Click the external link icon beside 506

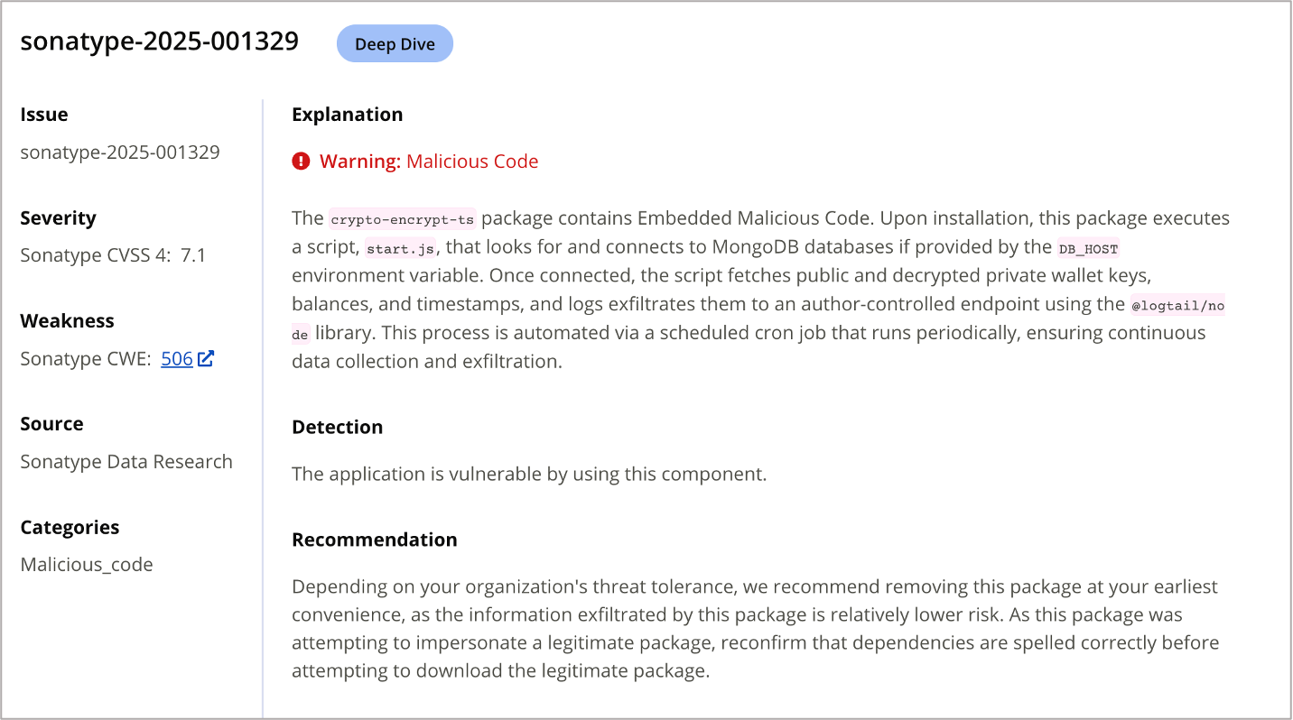tap(206, 359)
